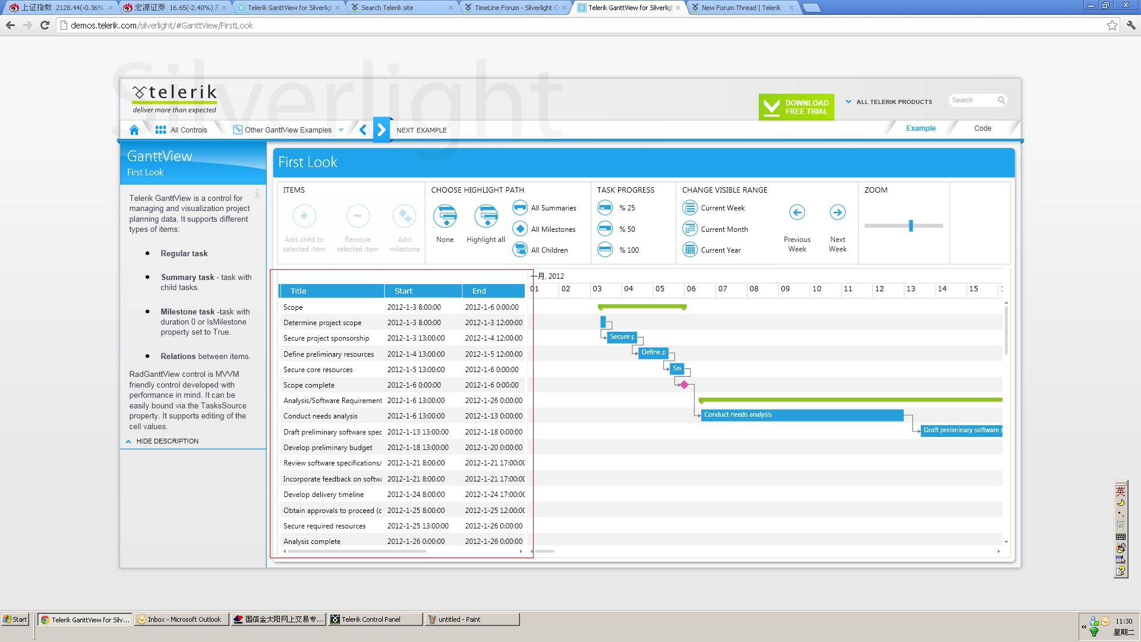The image size is (1141, 642).
Task: Open the All Telerik Products dropdown
Action: tap(889, 102)
